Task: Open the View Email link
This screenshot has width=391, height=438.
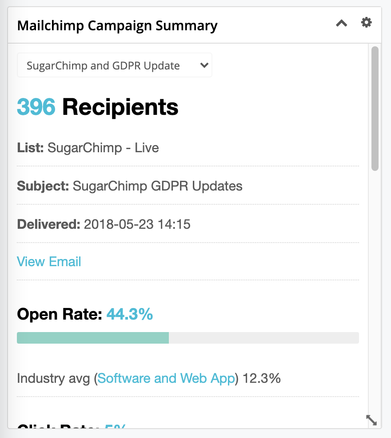Action: 49,262
